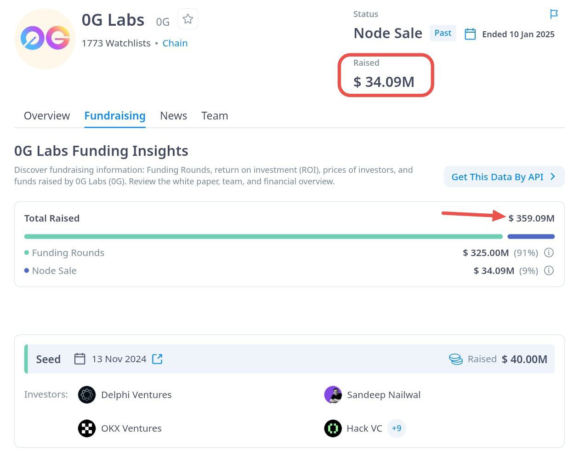Expand the +9 more investors badge

[x=397, y=428]
